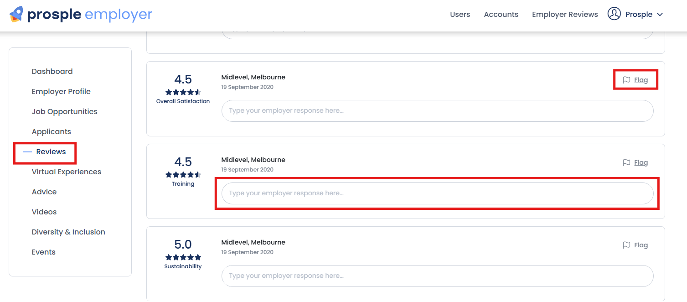Image resolution: width=687 pixels, height=302 pixels.
Task: Flag the Overall Satisfaction review via link
Action: click(x=641, y=80)
